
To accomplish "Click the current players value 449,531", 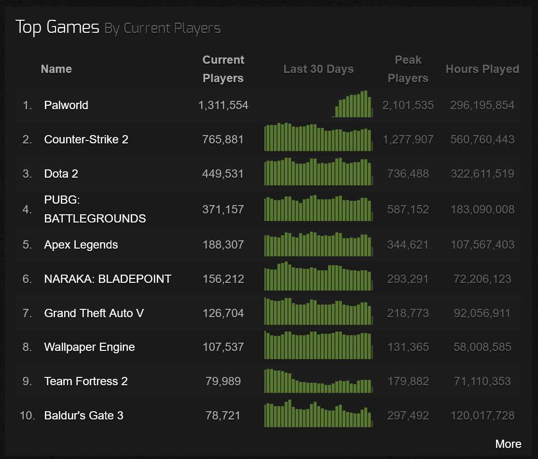I will pos(223,174).
